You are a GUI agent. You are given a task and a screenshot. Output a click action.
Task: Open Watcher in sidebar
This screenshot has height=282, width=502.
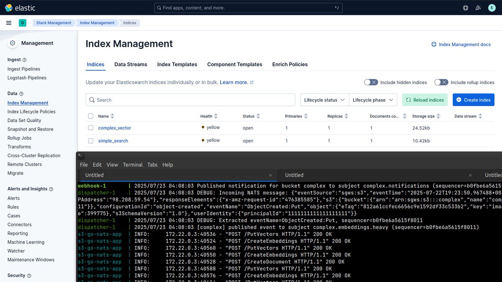[x=16, y=251]
